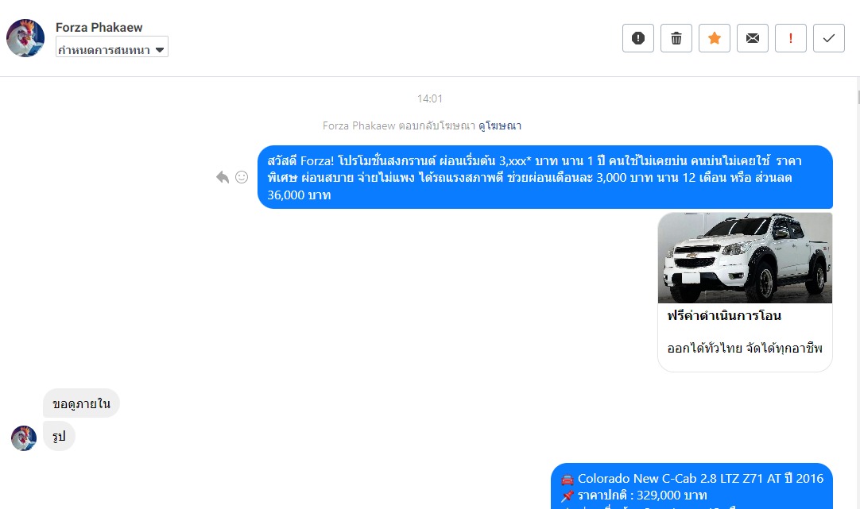Star this conversation with the orange star icon

[x=714, y=38]
